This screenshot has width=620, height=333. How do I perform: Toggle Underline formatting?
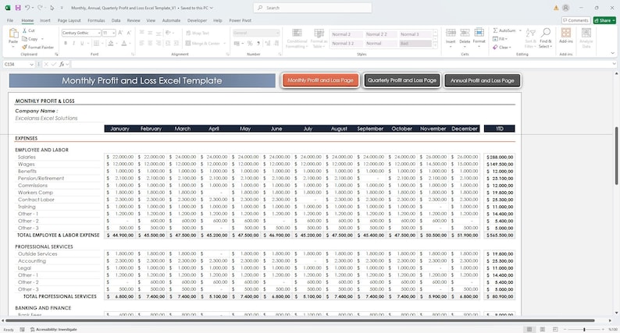[82, 44]
